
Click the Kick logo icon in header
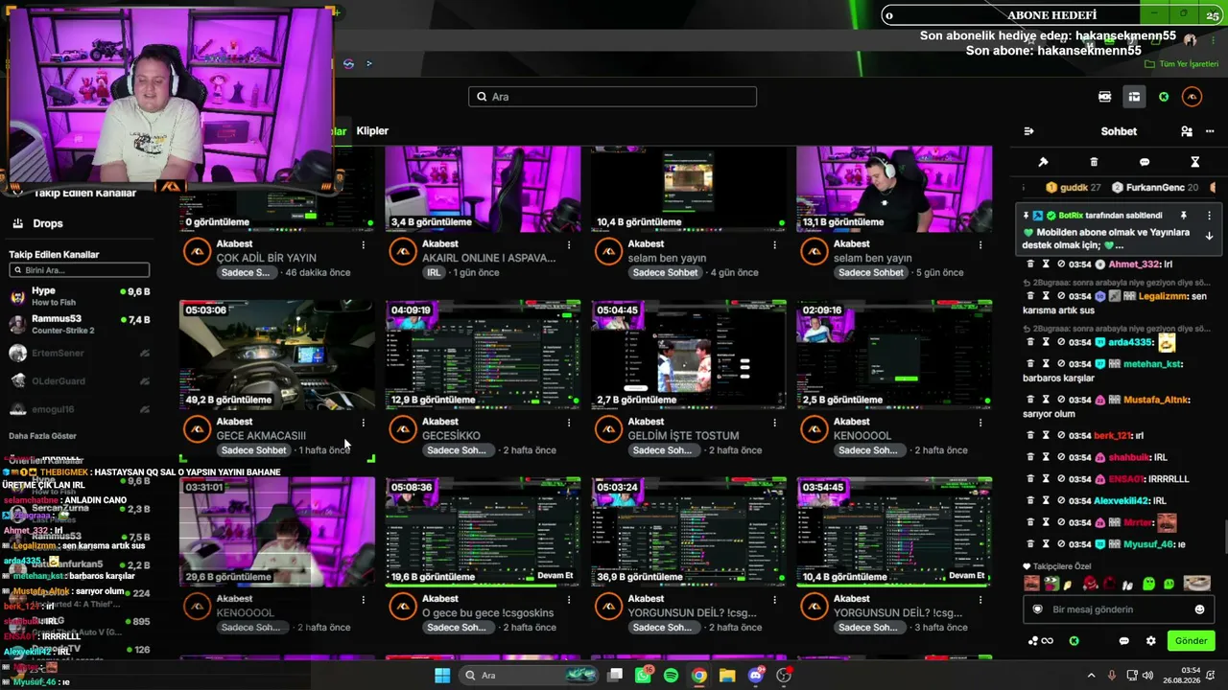point(1164,97)
